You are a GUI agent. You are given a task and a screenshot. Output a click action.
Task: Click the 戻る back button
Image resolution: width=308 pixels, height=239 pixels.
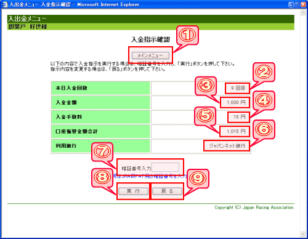[167, 191]
